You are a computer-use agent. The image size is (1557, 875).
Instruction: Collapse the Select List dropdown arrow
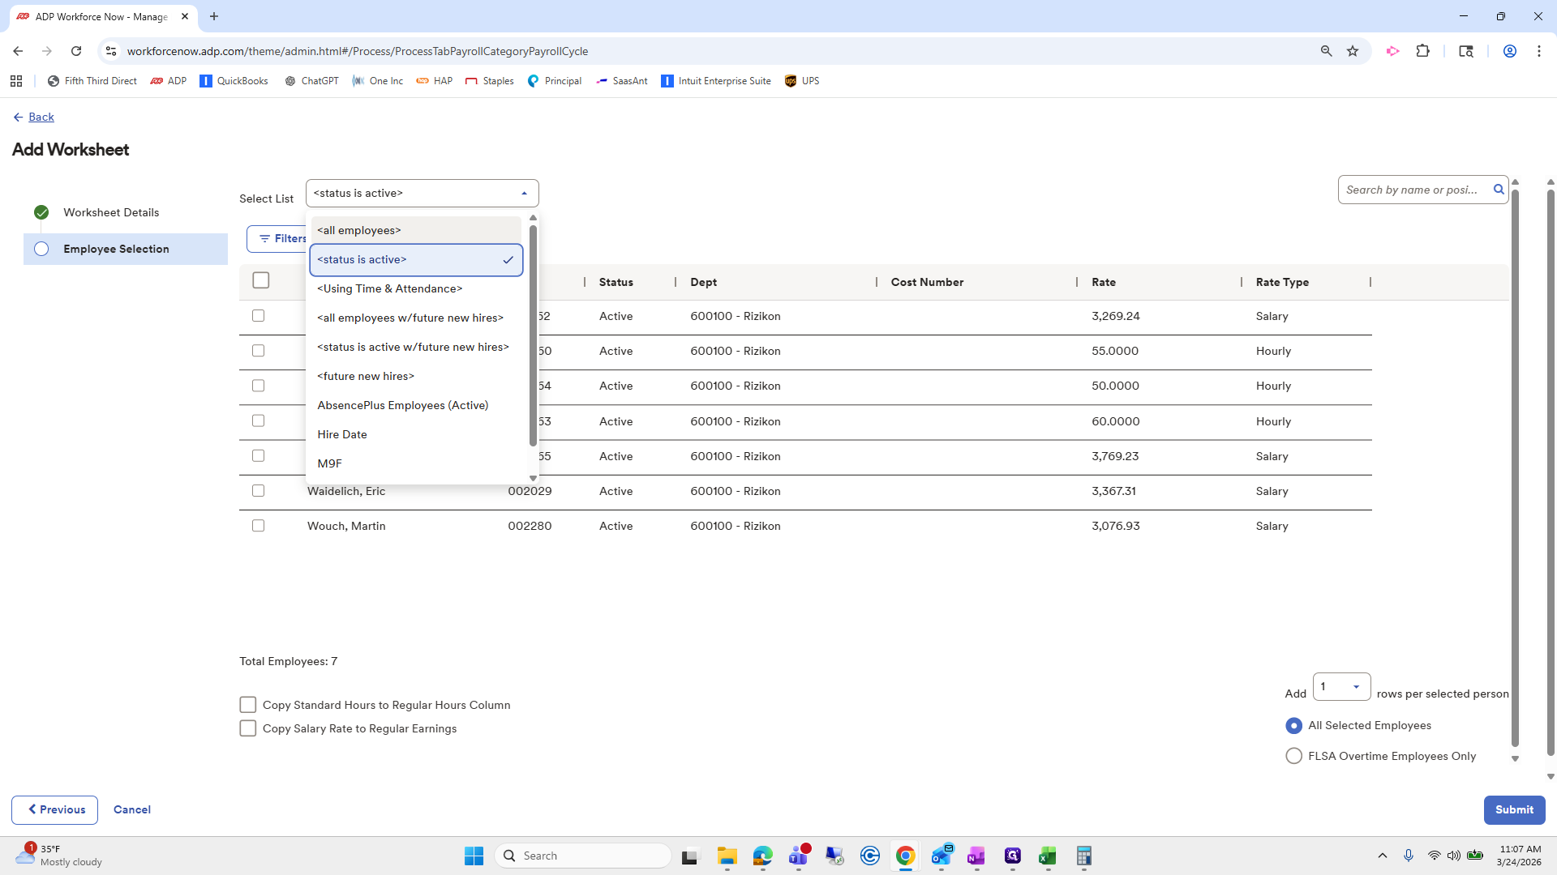click(524, 194)
